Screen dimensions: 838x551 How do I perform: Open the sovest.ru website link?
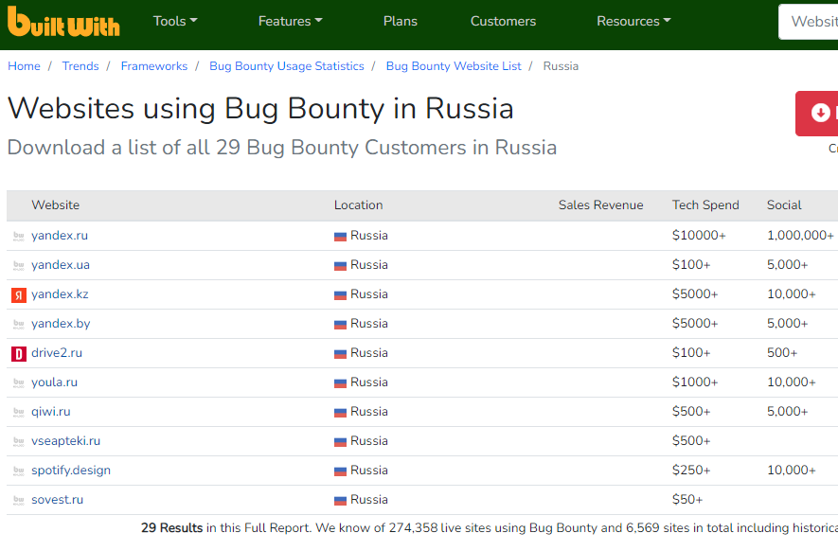click(57, 500)
